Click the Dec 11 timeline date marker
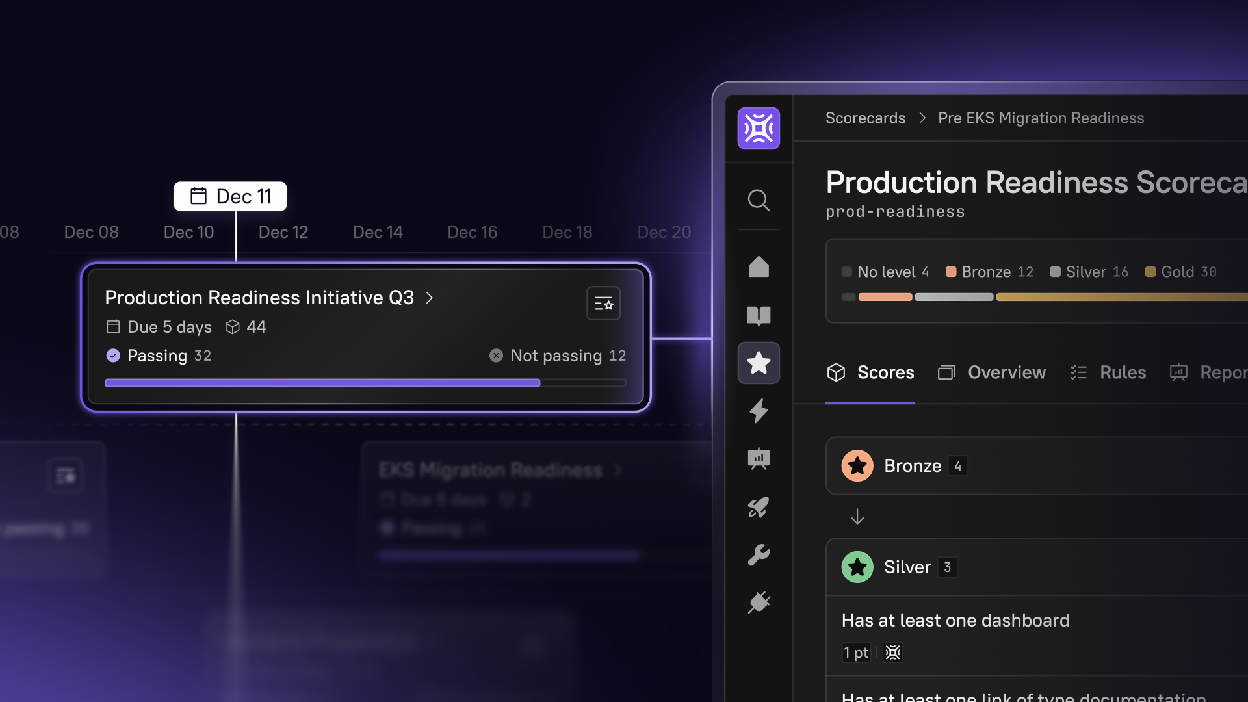The width and height of the screenshot is (1248, 702). pyautogui.click(x=230, y=196)
